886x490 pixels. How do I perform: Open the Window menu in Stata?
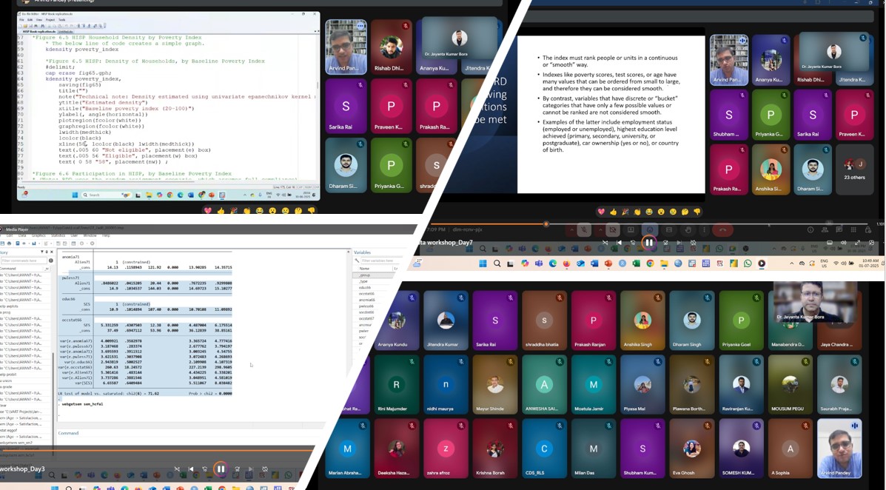(x=90, y=235)
